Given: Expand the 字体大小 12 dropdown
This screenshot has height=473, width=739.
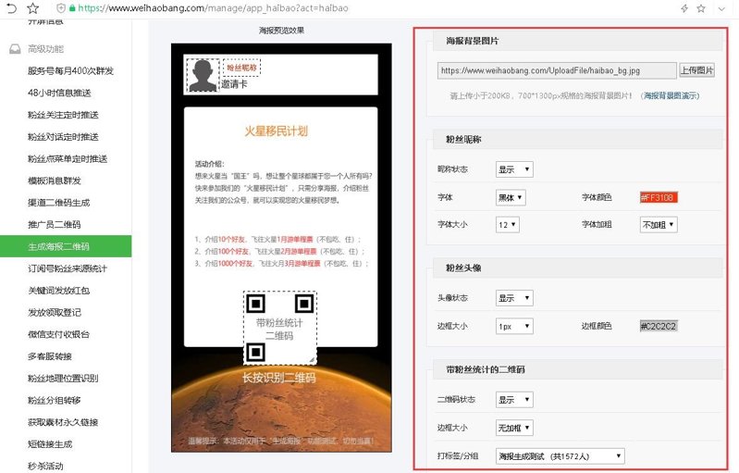Looking at the screenshot, I should tap(507, 225).
